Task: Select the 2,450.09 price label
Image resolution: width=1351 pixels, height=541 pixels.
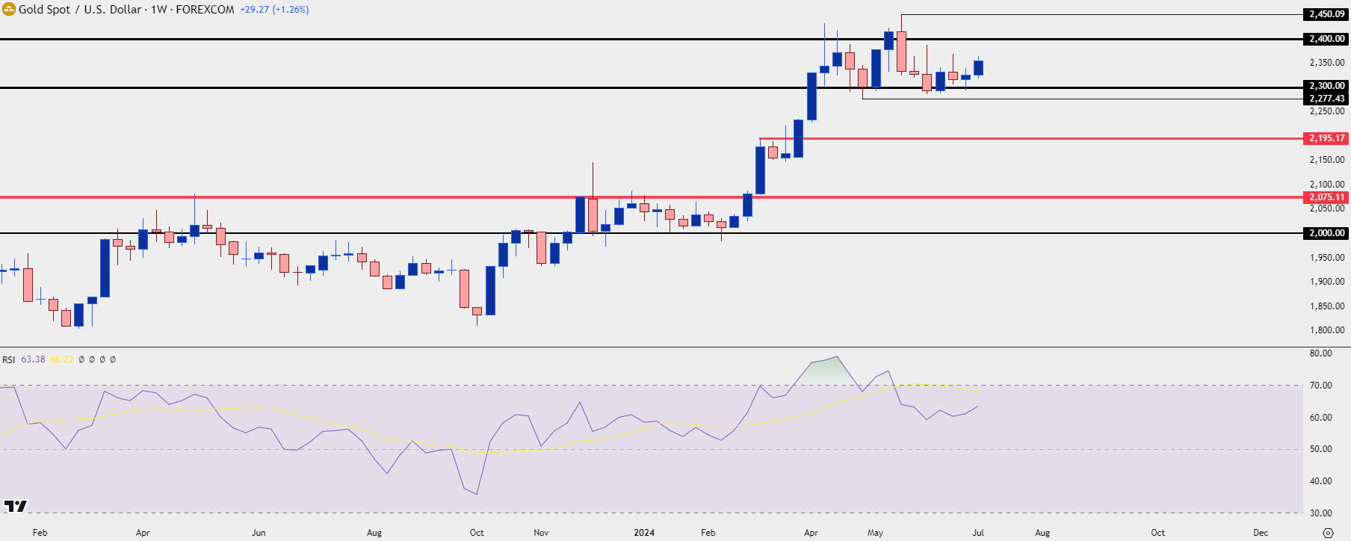Action: tap(1326, 14)
